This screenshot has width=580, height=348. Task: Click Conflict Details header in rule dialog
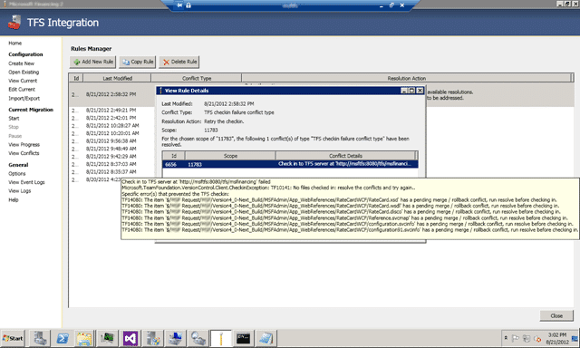pyautogui.click(x=345, y=156)
